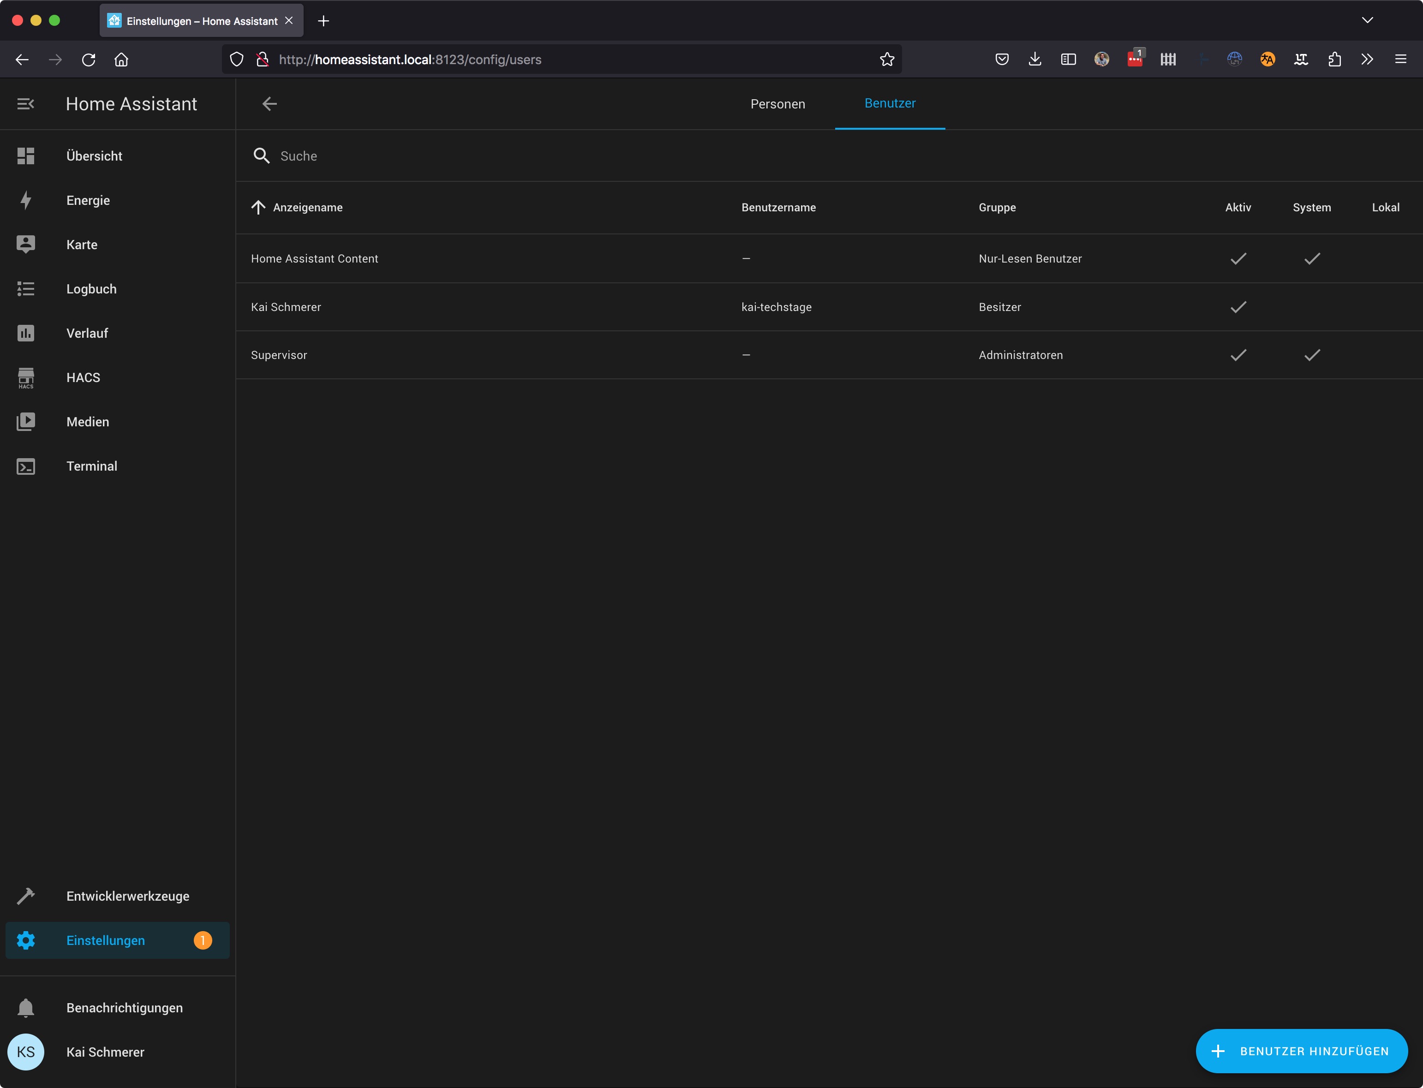This screenshot has height=1088, width=1423.
Task: Click the Medien play icon
Action: point(25,422)
